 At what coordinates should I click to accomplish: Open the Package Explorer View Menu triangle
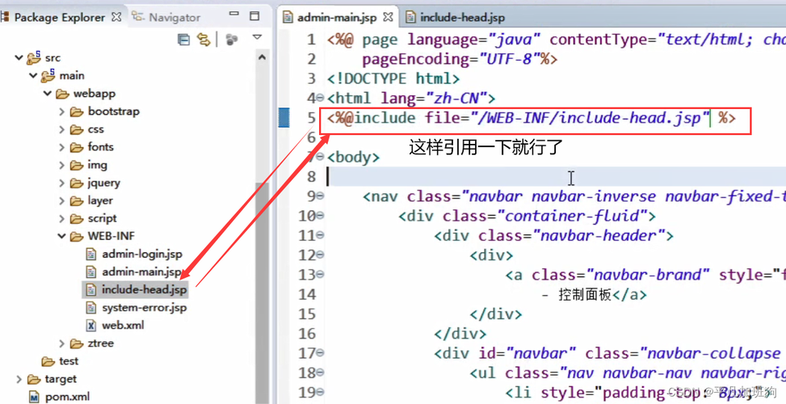pos(257,38)
